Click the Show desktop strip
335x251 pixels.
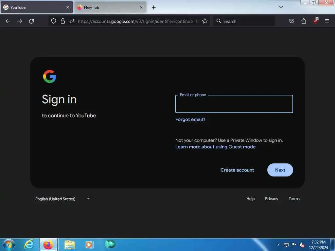point(332,244)
